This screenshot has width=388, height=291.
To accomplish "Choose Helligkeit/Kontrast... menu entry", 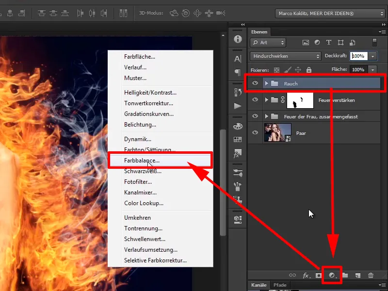I will point(161,93).
